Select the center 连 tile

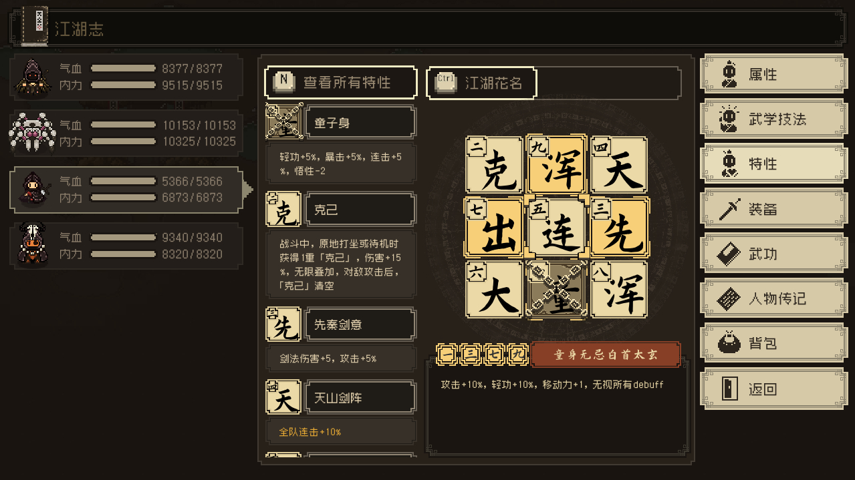click(556, 228)
